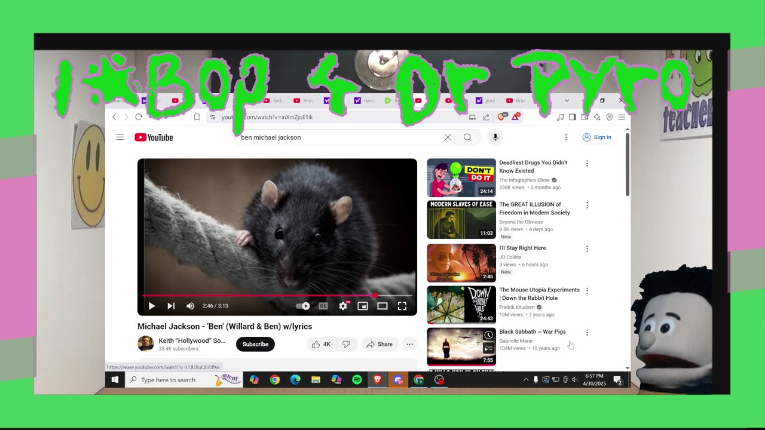
Task: Open options menu for GREAT ILLUSION video
Action: pos(587,205)
